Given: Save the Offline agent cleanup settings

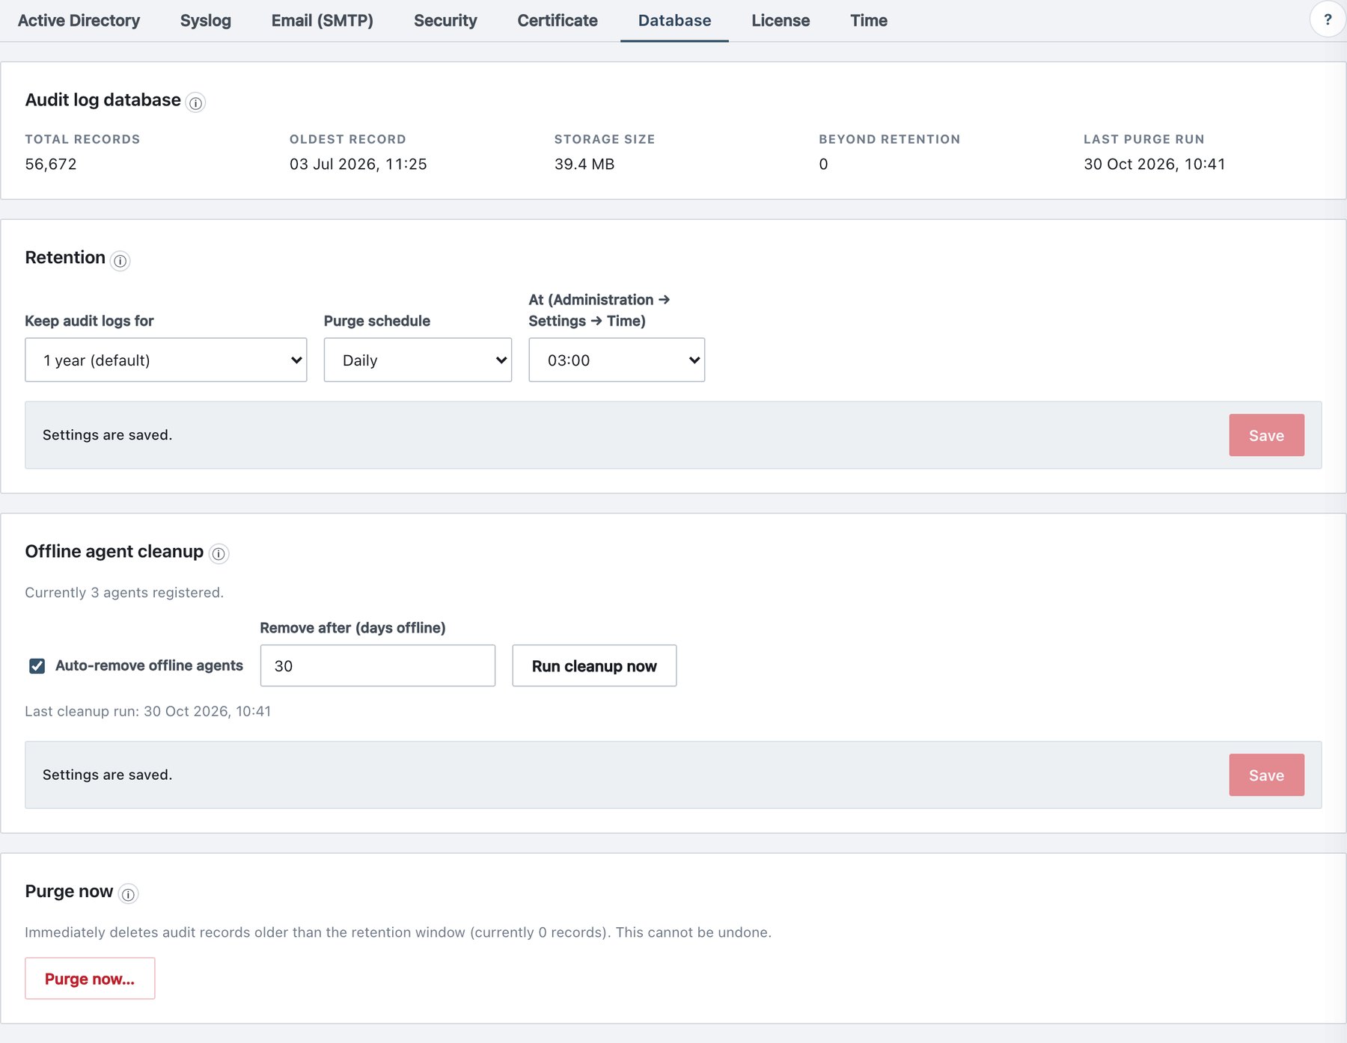Looking at the screenshot, I should (x=1266, y=775).
